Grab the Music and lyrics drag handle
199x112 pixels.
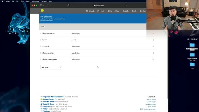tap(41, 33)
